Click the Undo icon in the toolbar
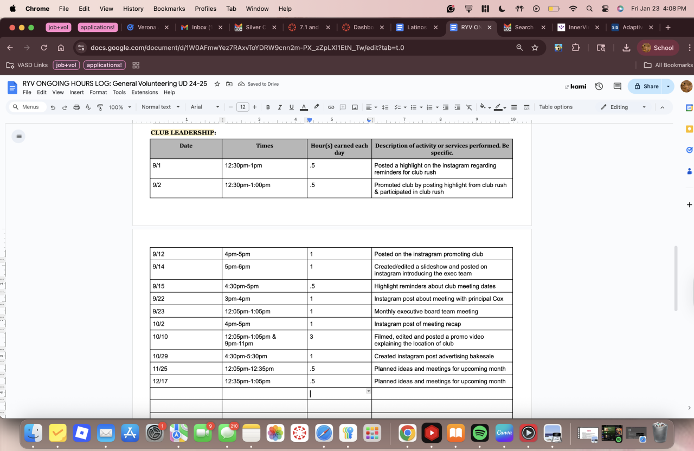Image resolution: width=694 pixels, height=451 pixels. coord(53,107)
